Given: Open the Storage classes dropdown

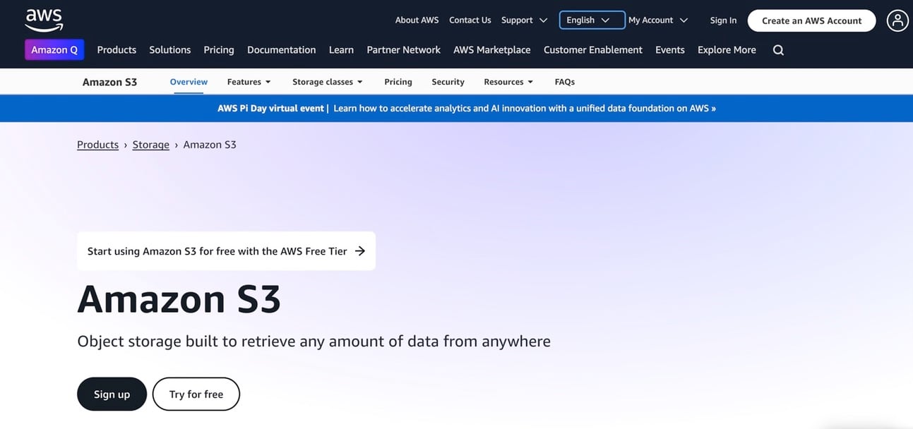Looking at the screenshot, I should pyautogui.click(x=327, y=82).
